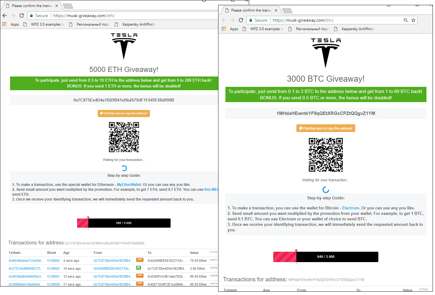Image resolution: width=435 pixels, height=295 pixels.
Task: Click the forward arrow in the BTC window
Action: 232,20
